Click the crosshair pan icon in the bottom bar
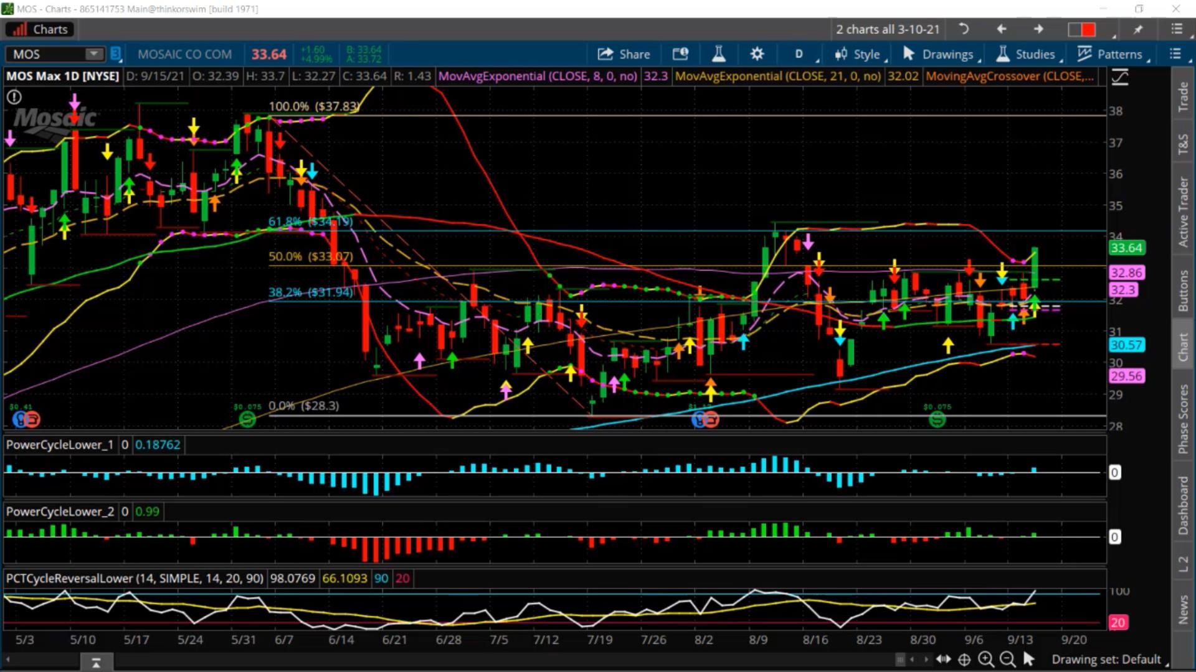1196x672 pixels. pyautogui.click(x=964, y=659)
